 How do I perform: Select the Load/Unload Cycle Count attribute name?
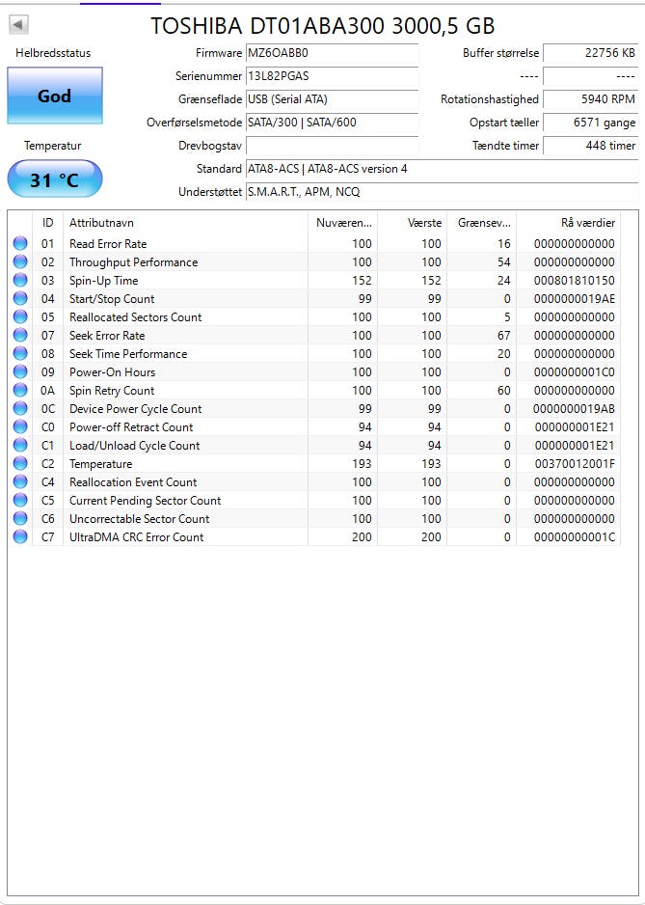tap(134, 445)
